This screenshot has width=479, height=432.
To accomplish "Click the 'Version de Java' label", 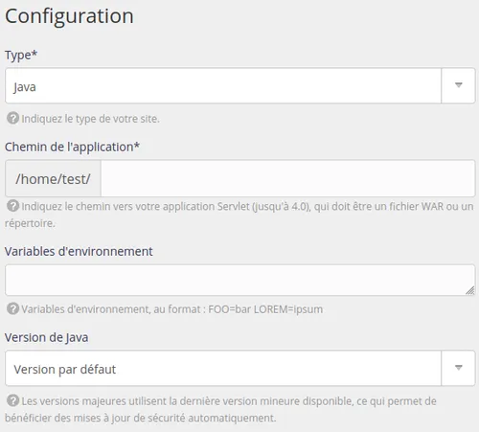I will tap(46, 338).
